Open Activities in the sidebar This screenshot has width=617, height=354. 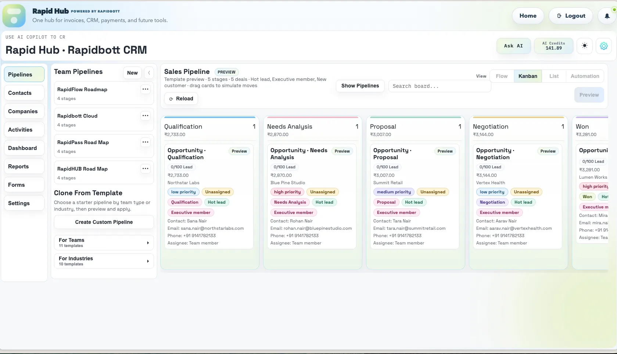point(24,129)
